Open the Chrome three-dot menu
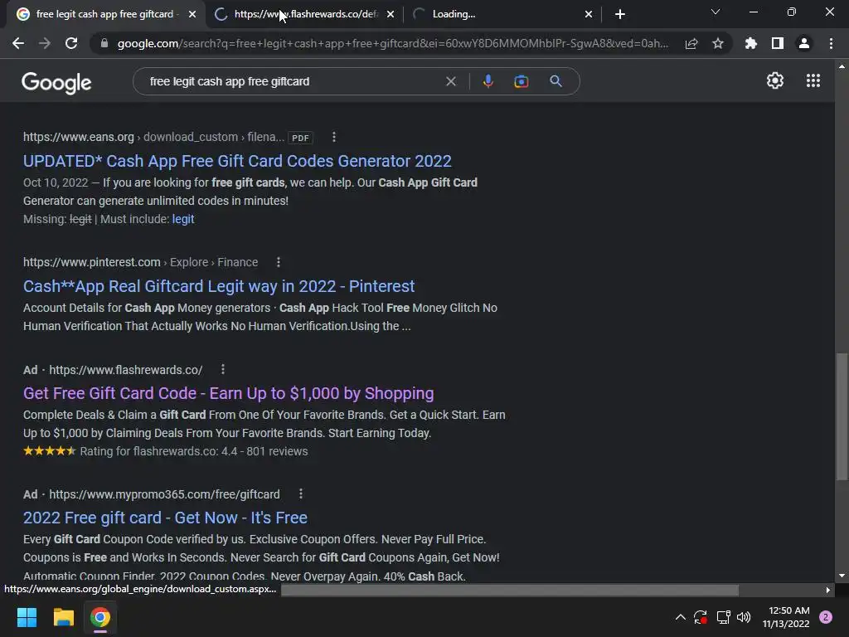The width and height of the screenshot is (849, 637). pyautogui.click(x=831, y=43)
